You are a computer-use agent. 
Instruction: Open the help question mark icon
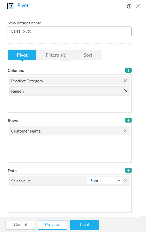click(129, 6)
